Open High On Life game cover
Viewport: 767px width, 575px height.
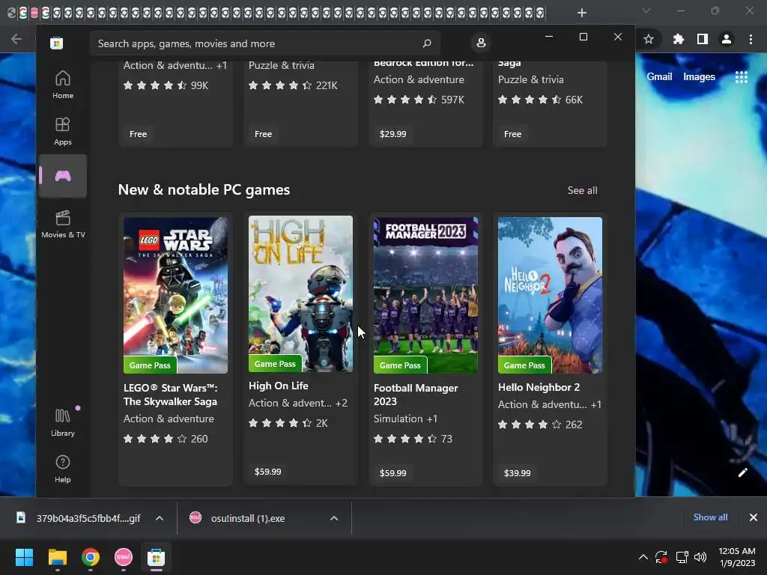pyautogui.click(x=300, y=293)
